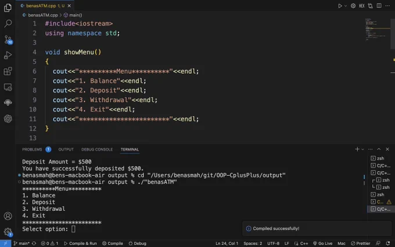Screen dimensions: 395x247
Task: Open Source Control view with 12 badge
Action: point(8,40)
